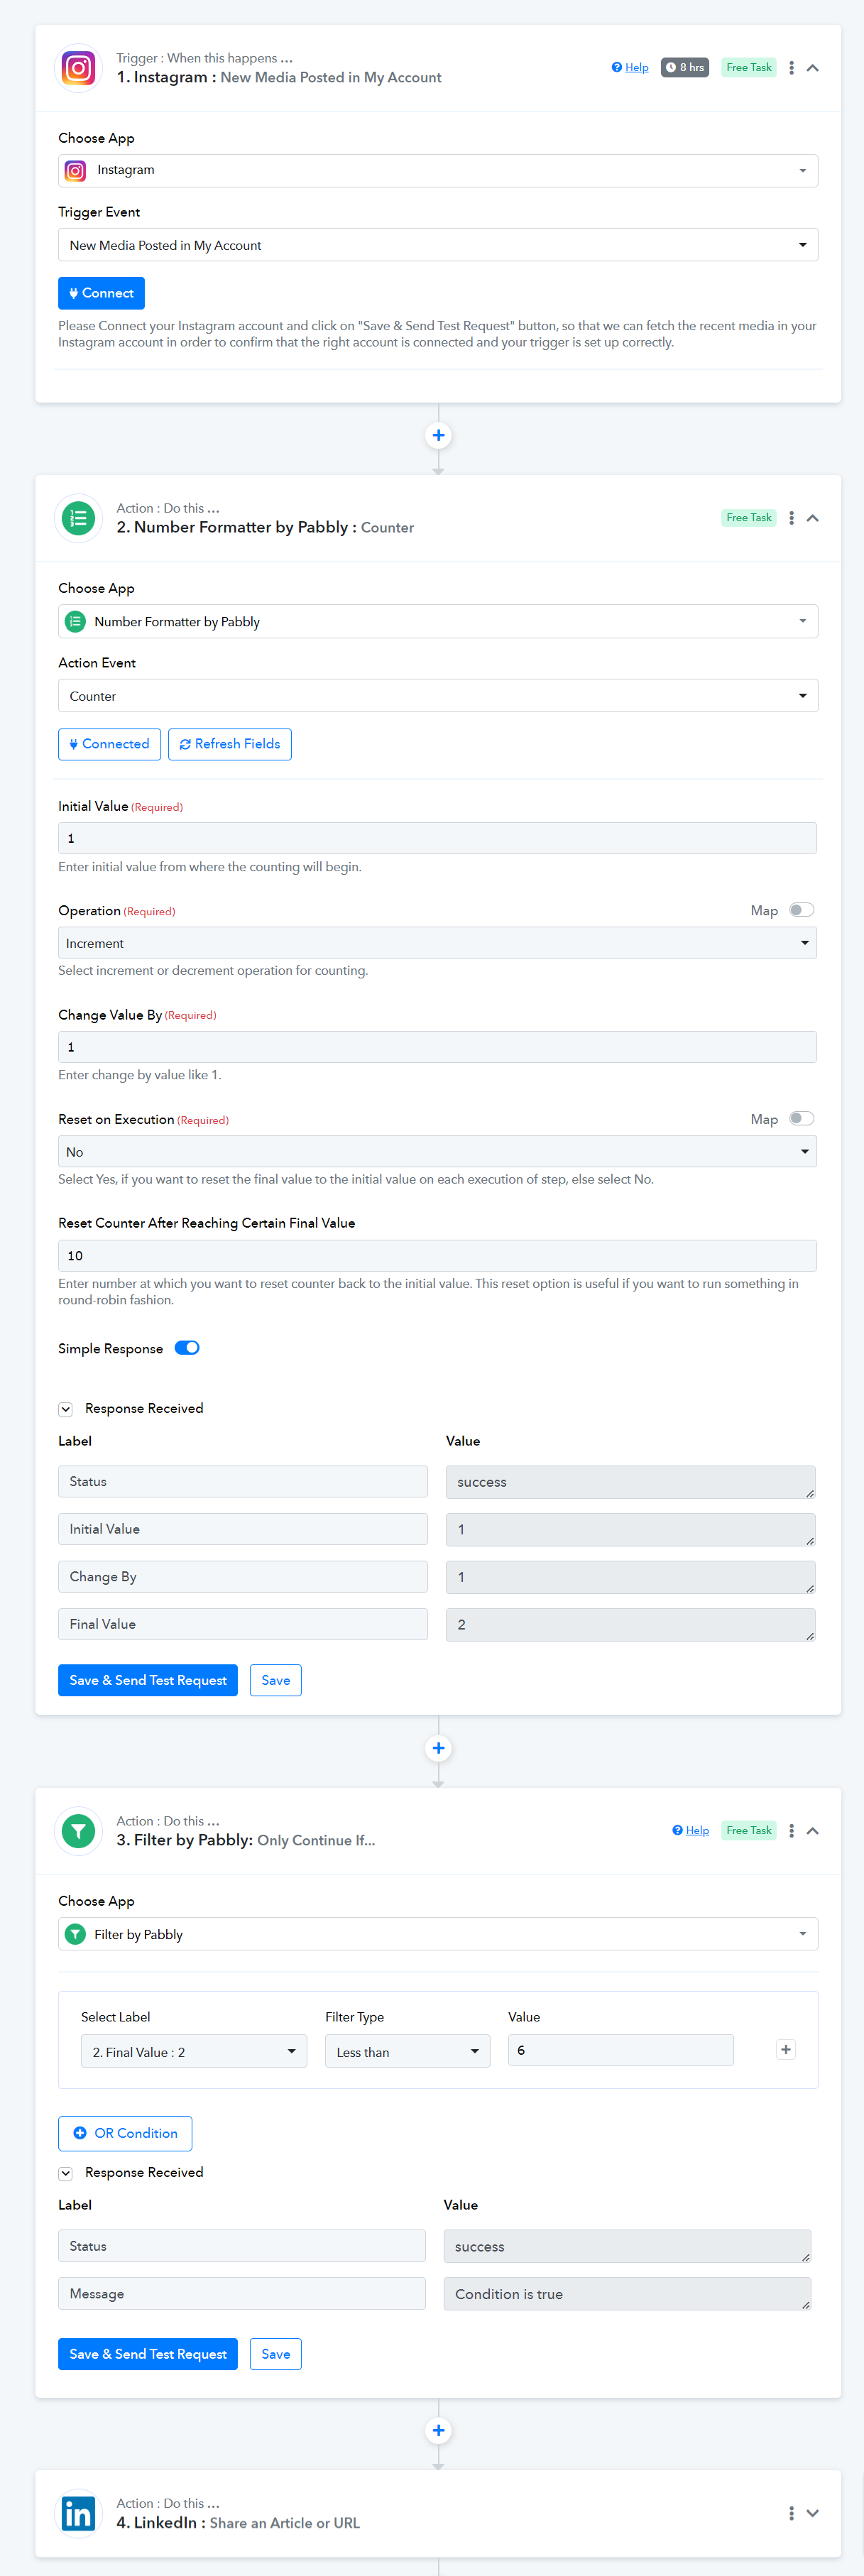864x2576 pixels.
Task: Click the Instagram trigger app icon
Action: 78,68
